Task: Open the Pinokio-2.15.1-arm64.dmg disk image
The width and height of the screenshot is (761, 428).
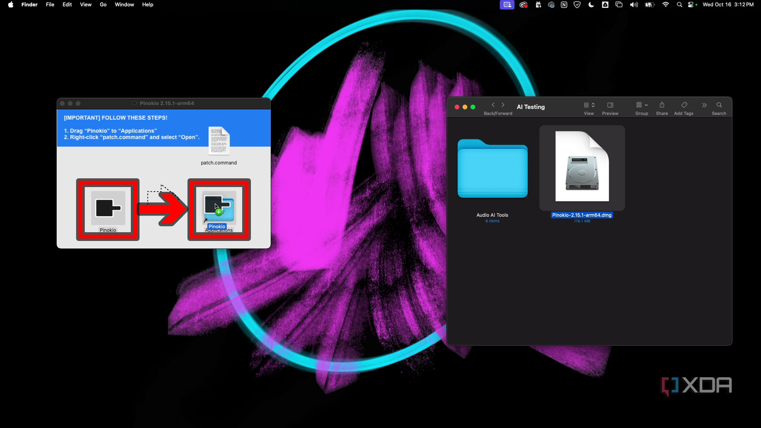Action: coord(582,167)
